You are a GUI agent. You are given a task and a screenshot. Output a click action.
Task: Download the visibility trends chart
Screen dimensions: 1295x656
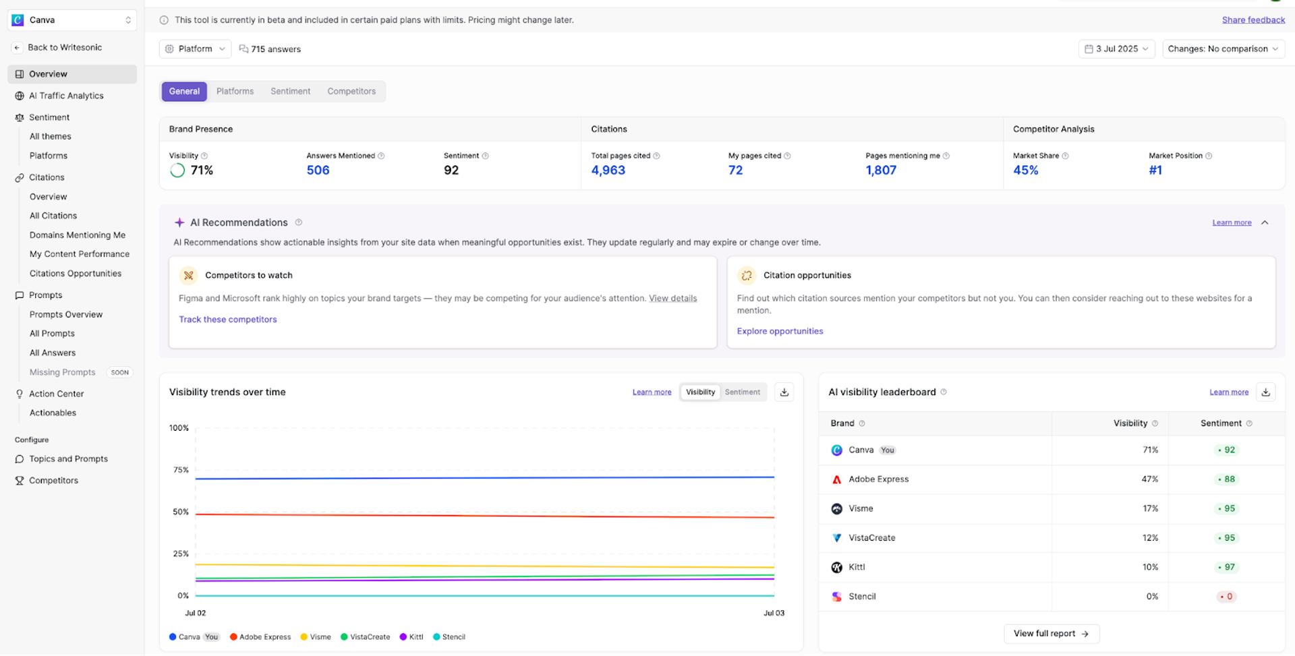point(784,392)
